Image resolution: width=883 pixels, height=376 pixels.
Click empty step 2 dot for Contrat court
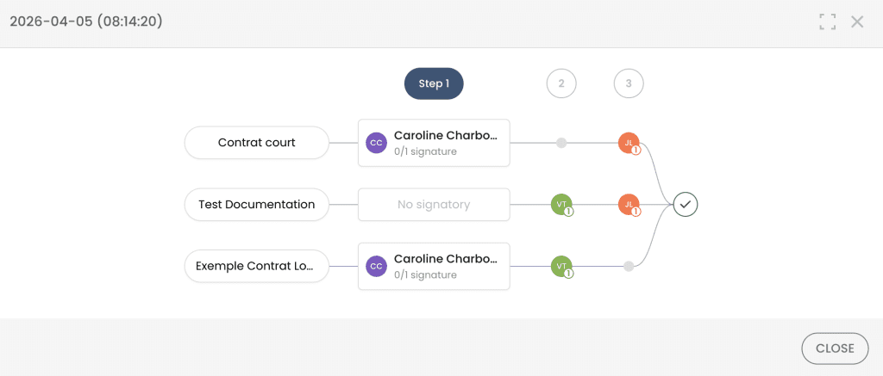tap(561, 143)
